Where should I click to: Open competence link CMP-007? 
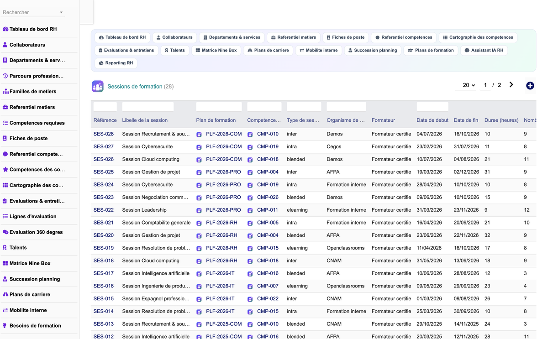(268, 286)
